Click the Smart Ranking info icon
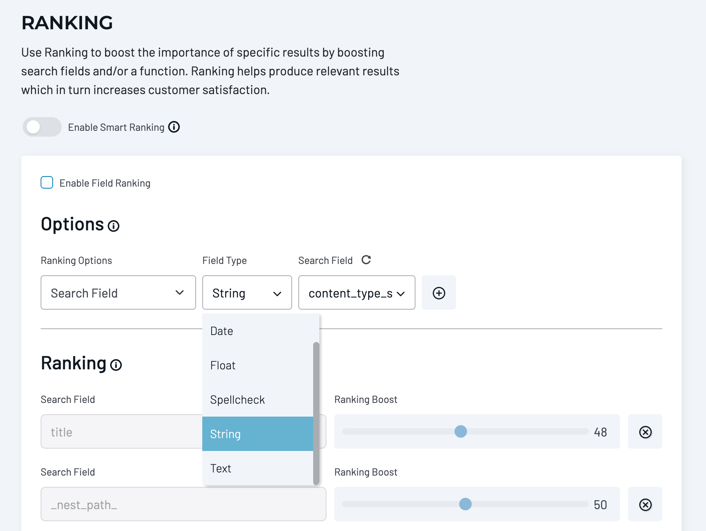 pyautogui.click(x=174, y=127)
